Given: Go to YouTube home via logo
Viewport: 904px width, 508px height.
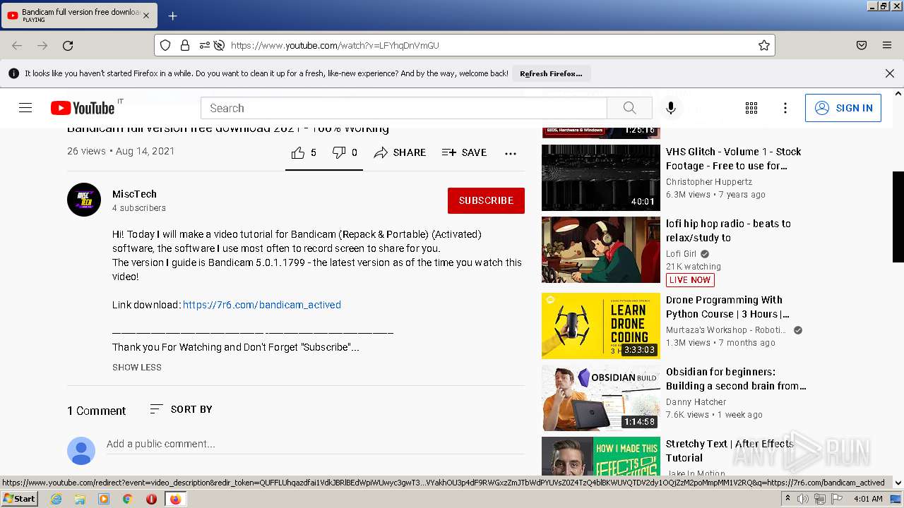Looking at the screenshot, I should (83, 108).
